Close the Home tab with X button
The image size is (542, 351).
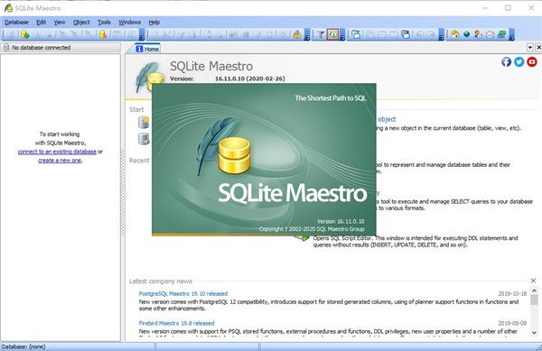click(x=538, y=47)
